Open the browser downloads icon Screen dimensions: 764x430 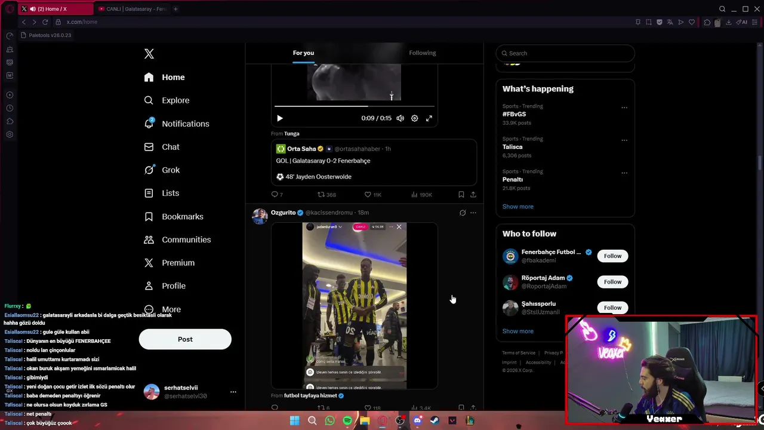tap(729, 22)
